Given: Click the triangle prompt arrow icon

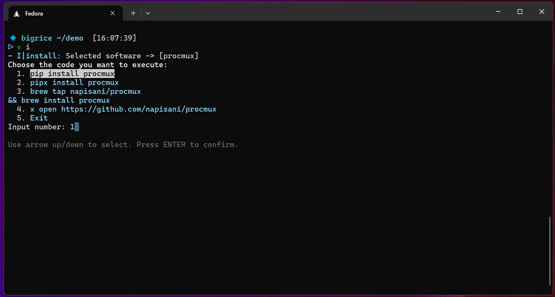Looking at the screenshot, I should (11, 47).
